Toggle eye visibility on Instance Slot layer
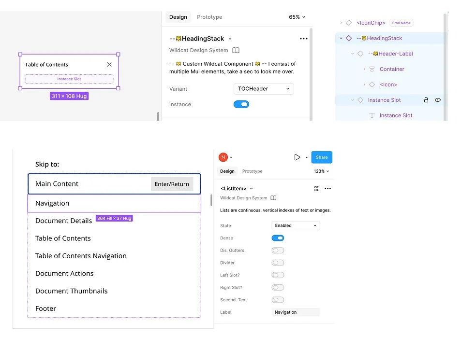Screen dimensions: 461x349 coord(437,100)
